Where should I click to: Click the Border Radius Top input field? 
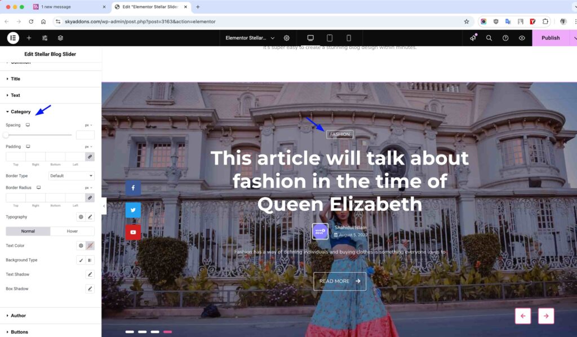(x=16, y=198)
